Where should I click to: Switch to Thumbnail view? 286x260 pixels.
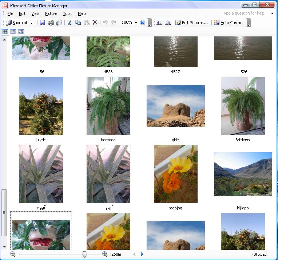[5, 32]
